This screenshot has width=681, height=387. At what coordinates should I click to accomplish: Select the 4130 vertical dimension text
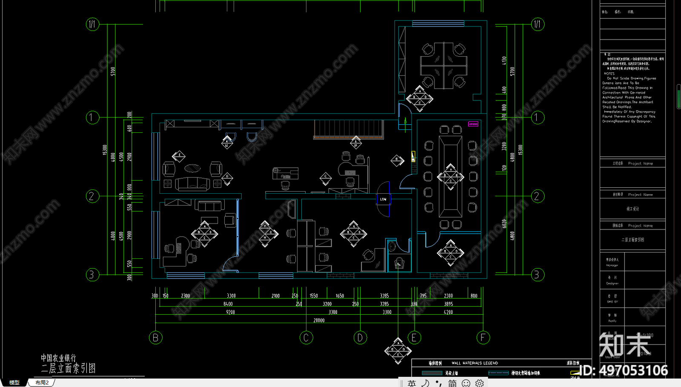(x=504, y=61)
